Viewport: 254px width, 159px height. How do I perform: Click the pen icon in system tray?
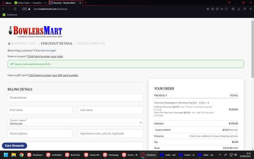[x=225, y=155]
